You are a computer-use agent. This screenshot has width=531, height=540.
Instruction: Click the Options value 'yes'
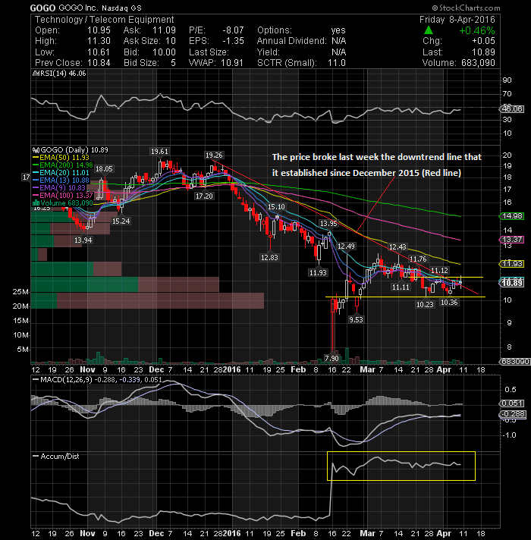[x=338, y=30]
